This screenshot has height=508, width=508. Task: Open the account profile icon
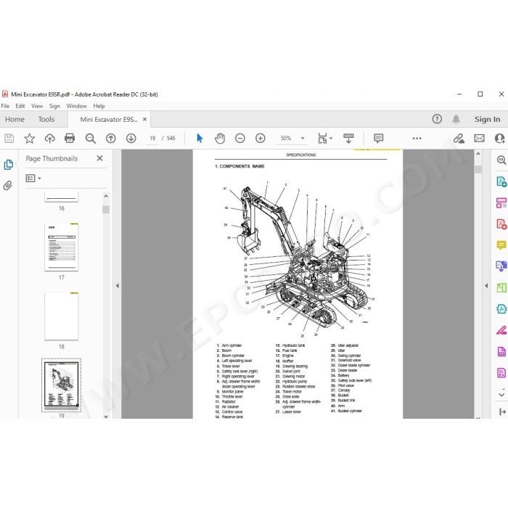pos(500,139)
